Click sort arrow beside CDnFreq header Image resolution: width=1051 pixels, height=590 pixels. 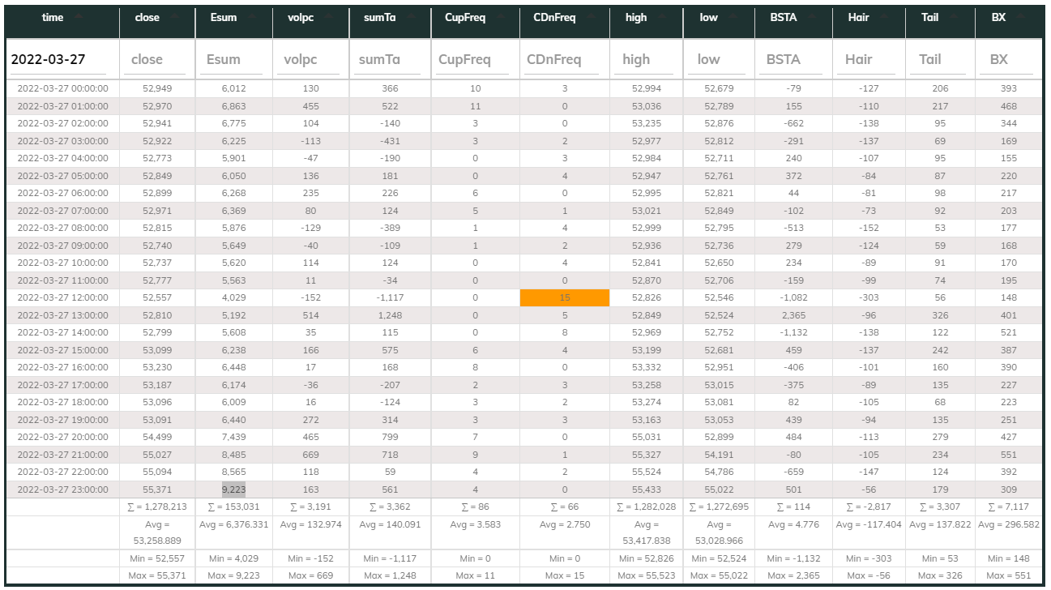coord(591,16)
